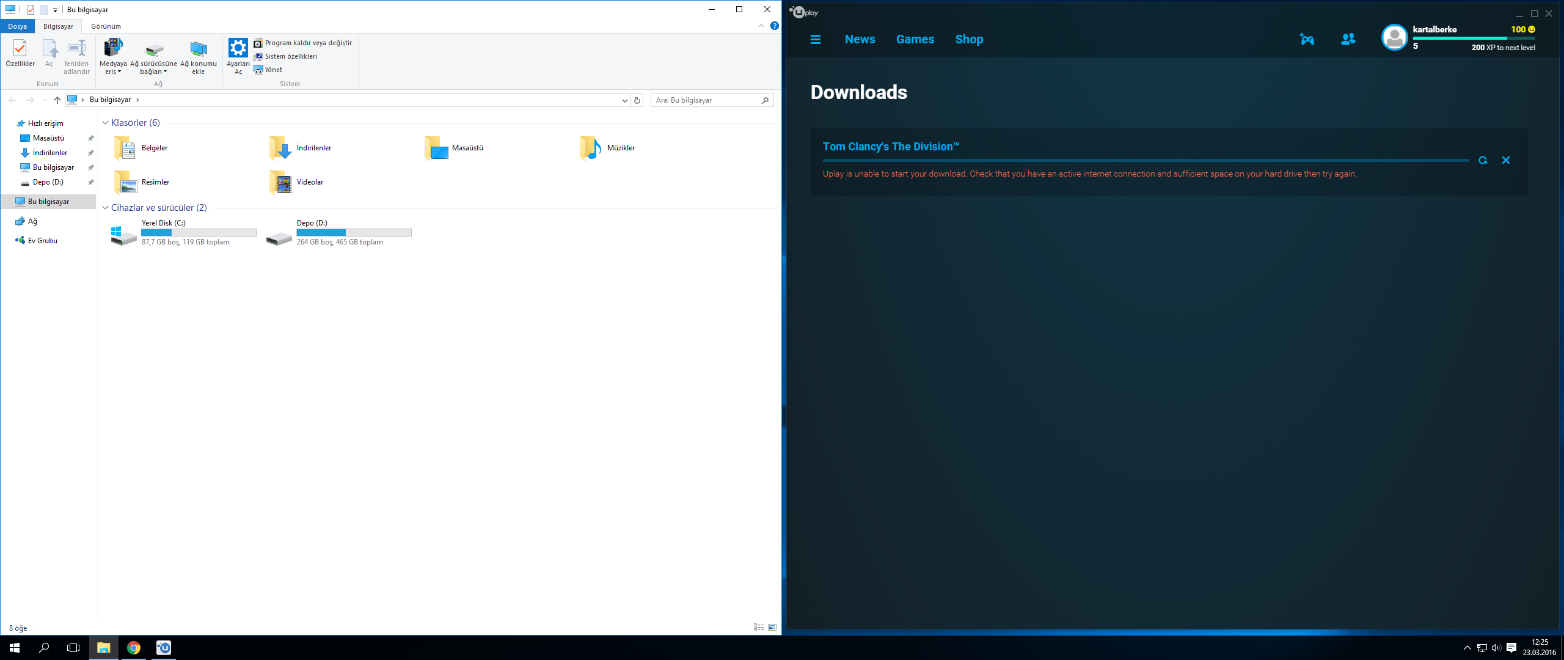This screenshot has height=660, width=1564.
Task: Click the Uplay logo in the title bar
Action: pos(803,12)
